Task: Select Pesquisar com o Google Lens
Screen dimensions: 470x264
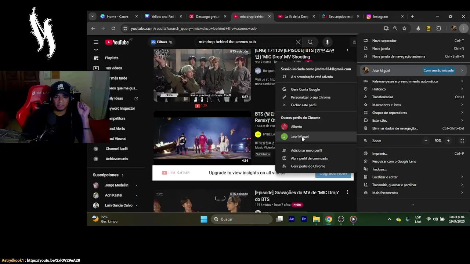Action: tap(413, 161)
